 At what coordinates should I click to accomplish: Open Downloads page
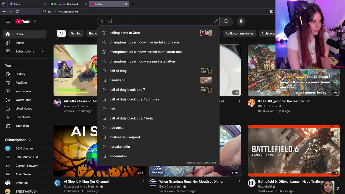(x=25, y=117)
